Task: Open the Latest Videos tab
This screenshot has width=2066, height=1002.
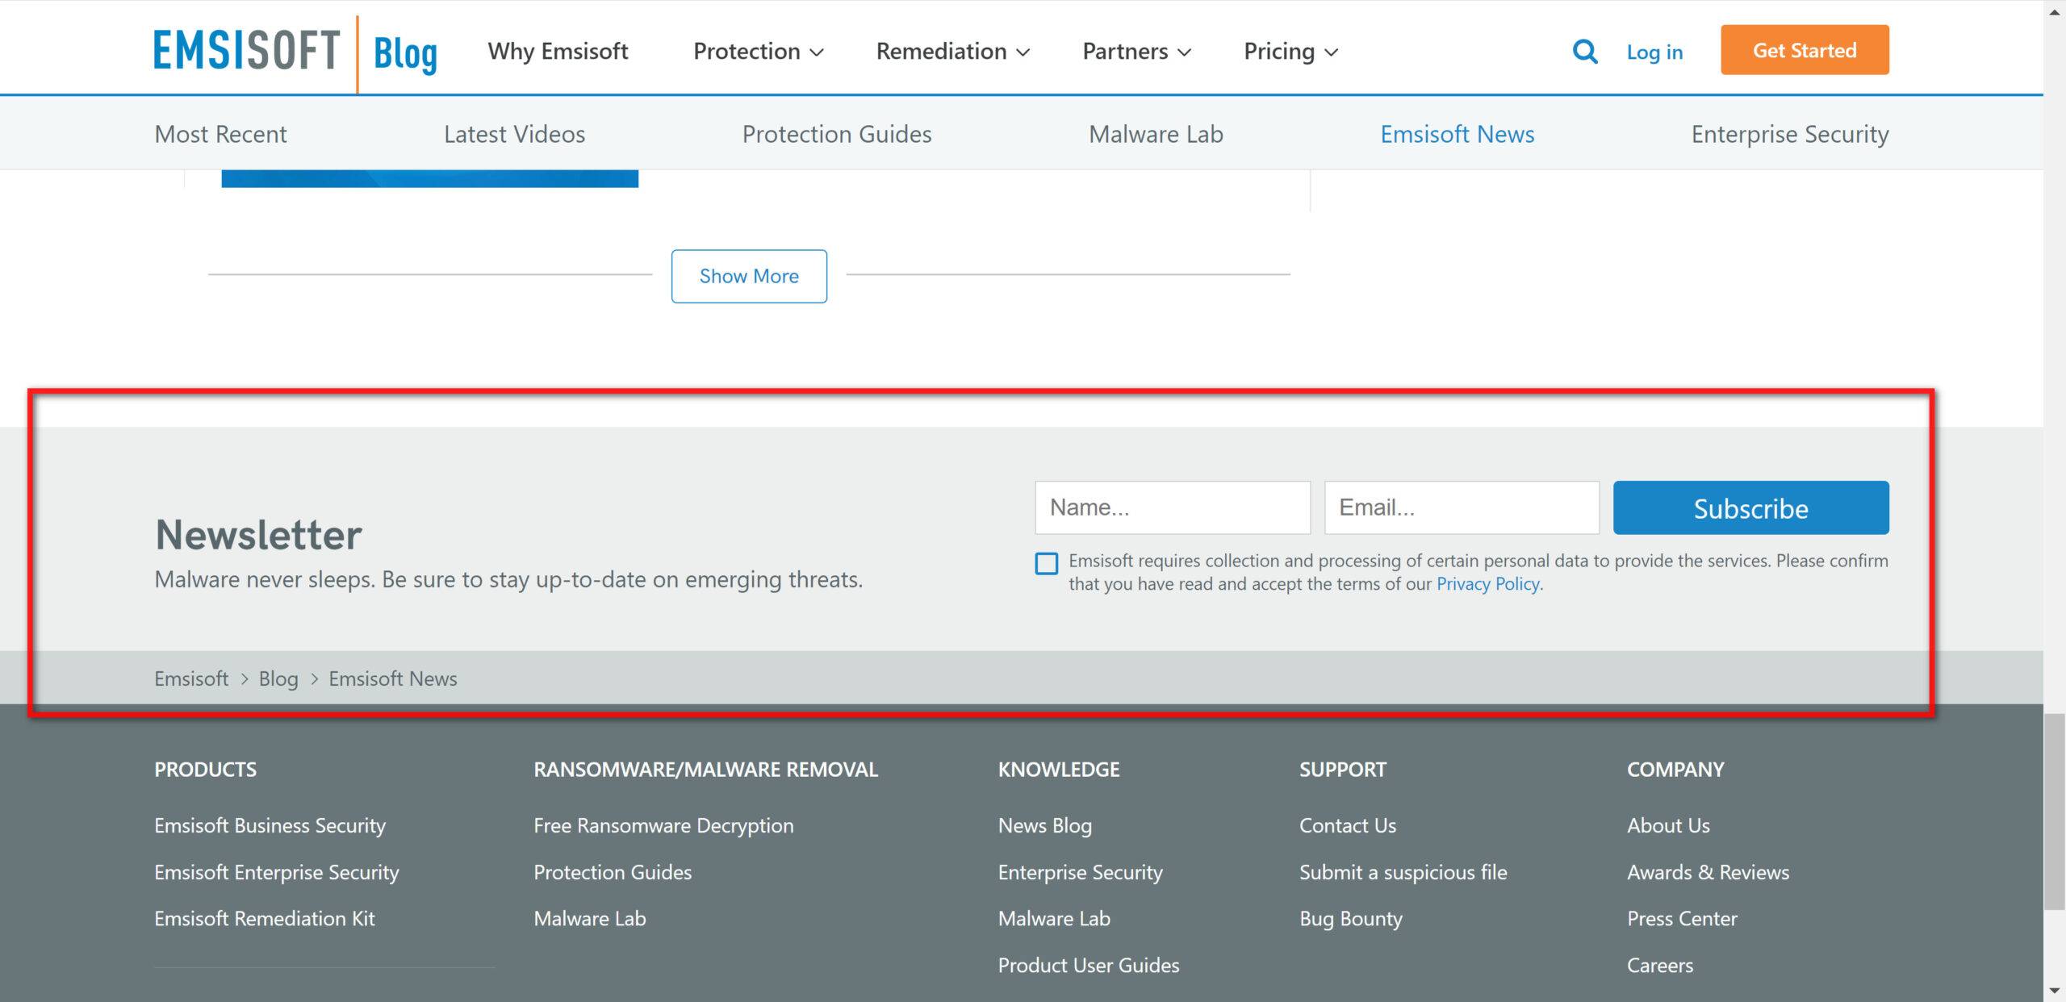Action: [x=514, y=134]
